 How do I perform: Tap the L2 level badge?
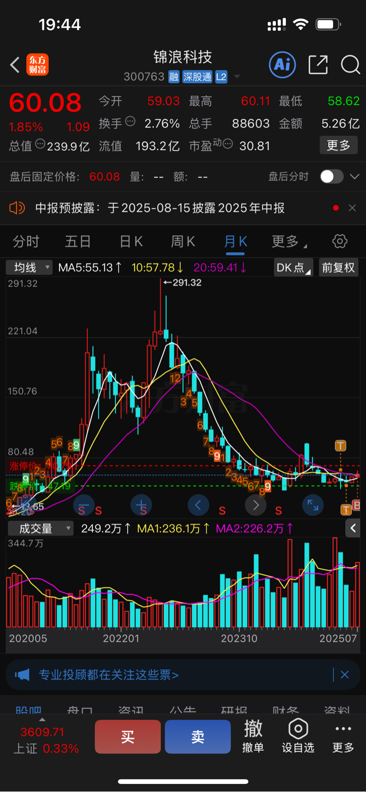point(221,77)
